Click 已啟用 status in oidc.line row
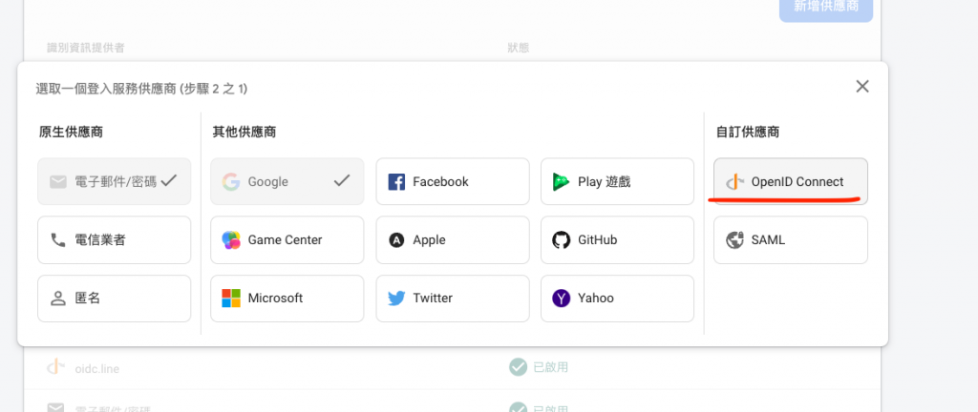The image size is (978, 412). 551,367
